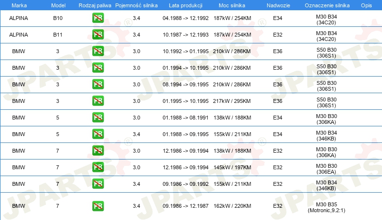Viewport: 382px width, 220px height.
Task: Select 138kW / 188KM in the BMW 5 row
Action: point(233,117)
